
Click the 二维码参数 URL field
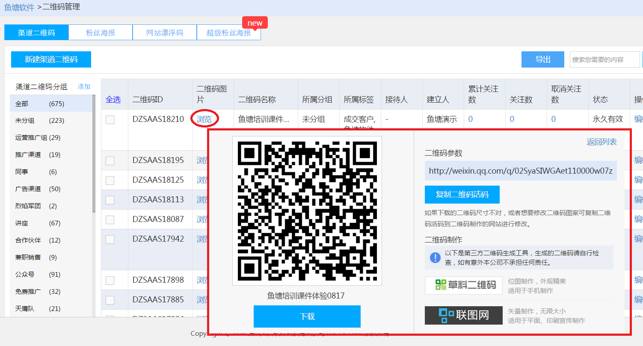point(521,171)
